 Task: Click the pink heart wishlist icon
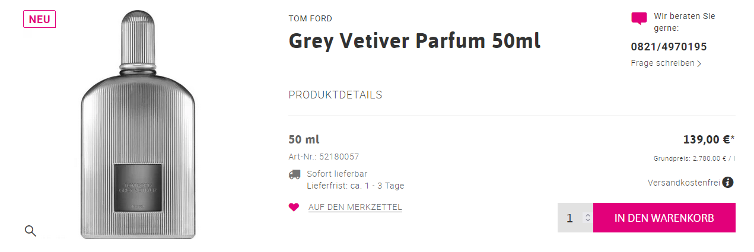tap(294, 207)
